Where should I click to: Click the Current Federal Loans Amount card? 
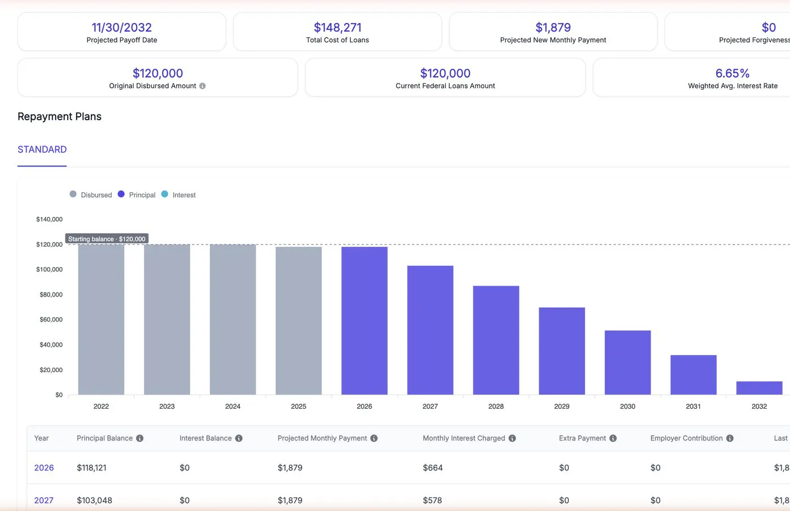coord(445,77)
